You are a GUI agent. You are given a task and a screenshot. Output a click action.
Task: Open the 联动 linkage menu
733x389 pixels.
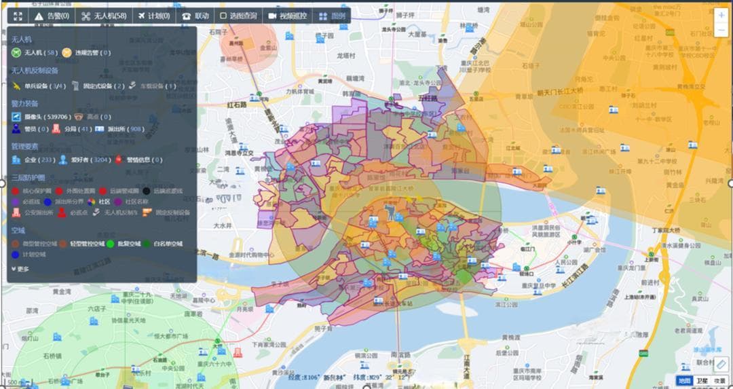(x=195, y=16)
